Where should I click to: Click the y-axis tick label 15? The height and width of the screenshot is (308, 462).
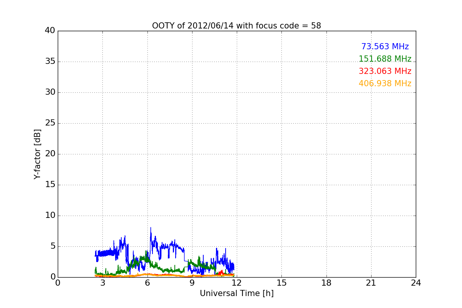50,185
